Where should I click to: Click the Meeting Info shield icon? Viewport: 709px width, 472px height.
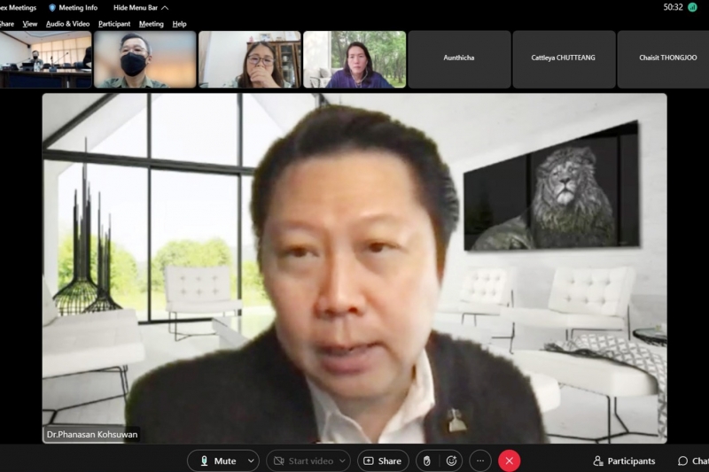[52, 8]
